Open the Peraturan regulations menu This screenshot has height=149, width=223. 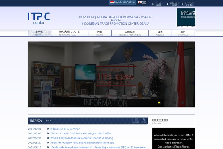pyautogui.click(x=183, y=33)
